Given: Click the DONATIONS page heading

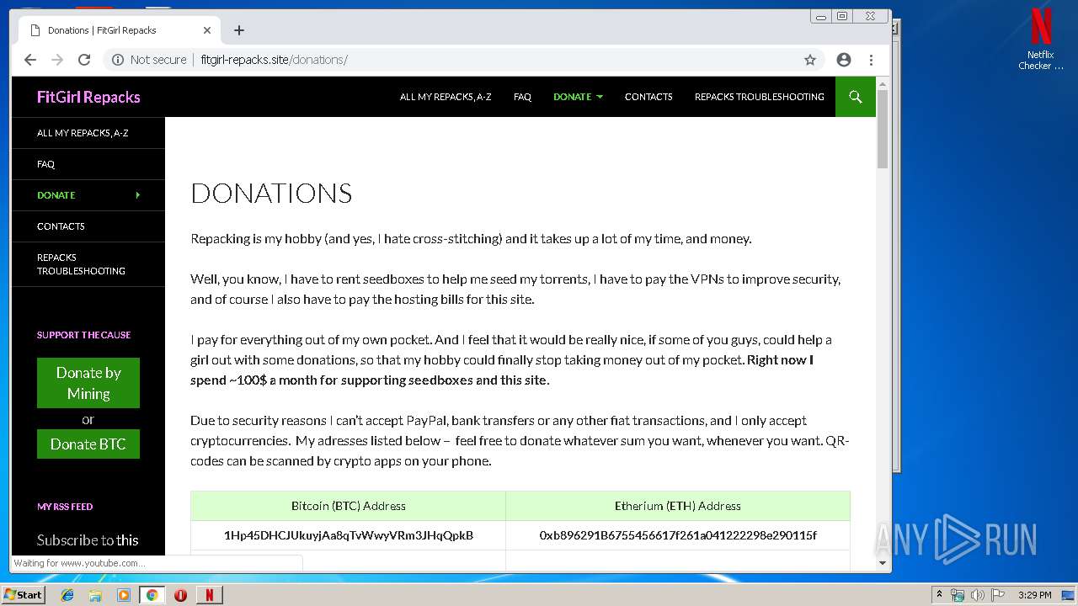Looking at the screenshot, I should [x=271, y=194].
